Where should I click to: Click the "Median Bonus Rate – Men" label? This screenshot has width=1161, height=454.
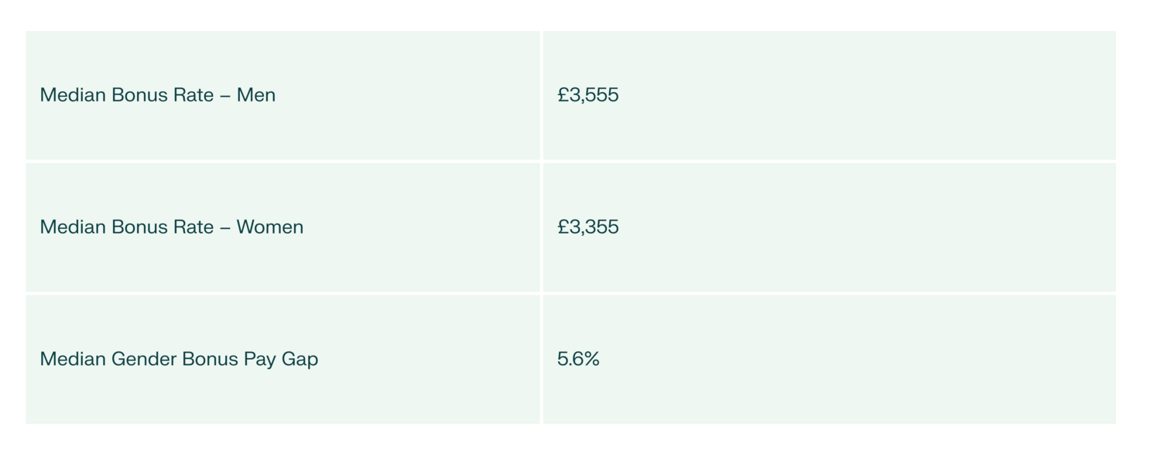pos(157,95)
